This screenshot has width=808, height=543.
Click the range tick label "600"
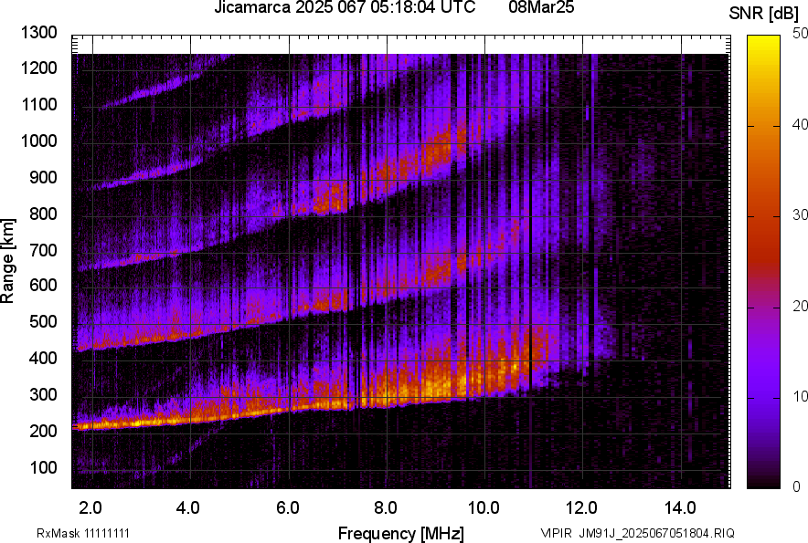click(43, 285)
